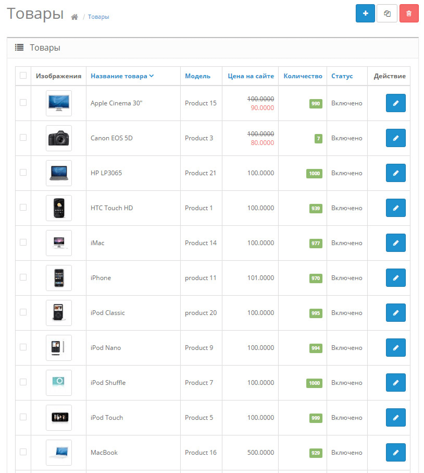The width and height of the screenshot is (424, 473).
Task: Click the red delete trash button
Action: click(409, 13)
